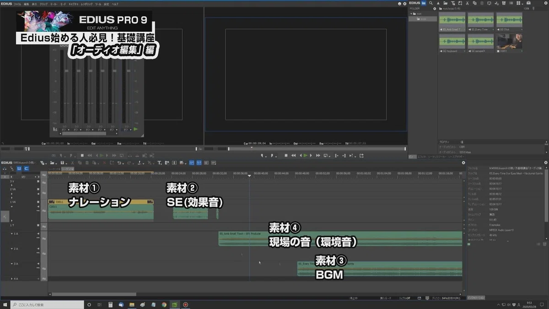The image size is (549, 309).
Task: Toggle the blue sync mode button beside ripple button
Action: (x=27, y=169)
